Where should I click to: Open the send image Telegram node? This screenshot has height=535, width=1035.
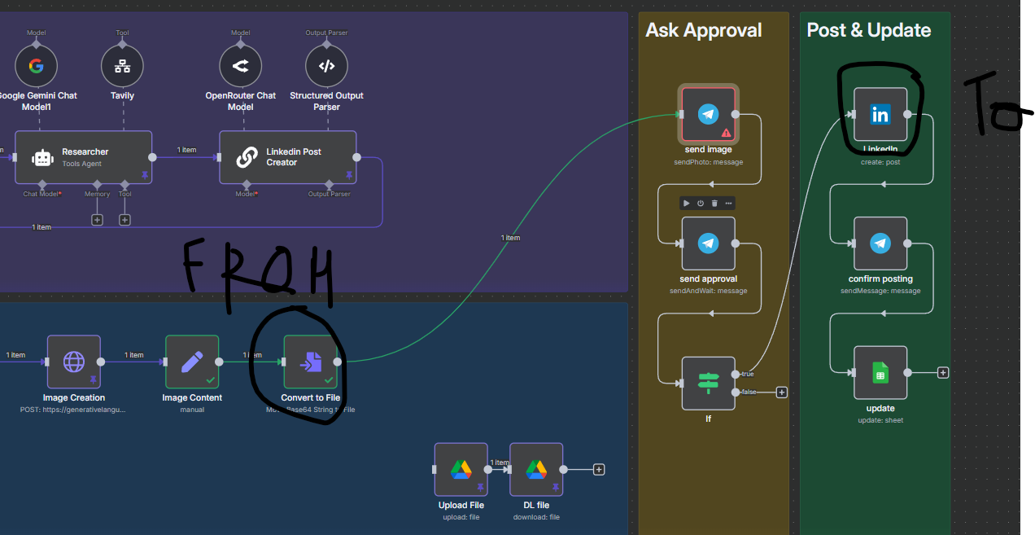pos(709,114)
